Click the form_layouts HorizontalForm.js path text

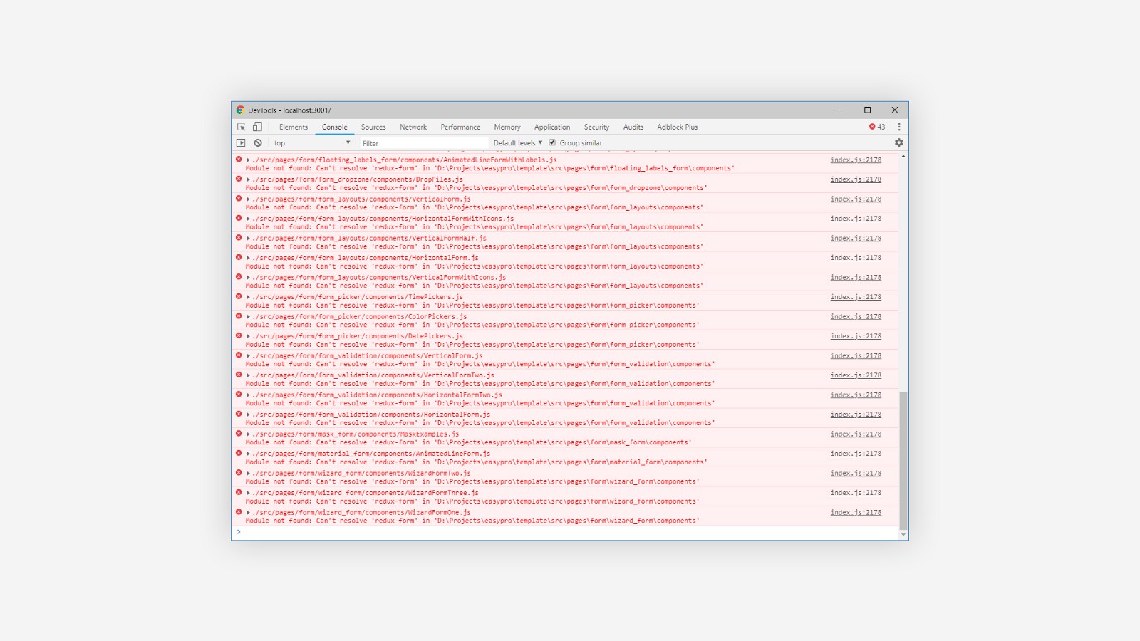tap(366, 258)
